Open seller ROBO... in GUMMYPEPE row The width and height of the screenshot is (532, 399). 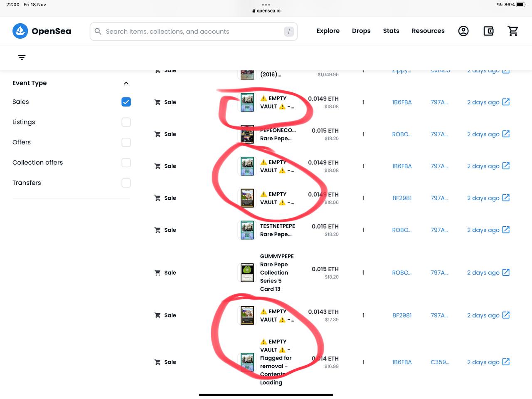coord(402,273)
